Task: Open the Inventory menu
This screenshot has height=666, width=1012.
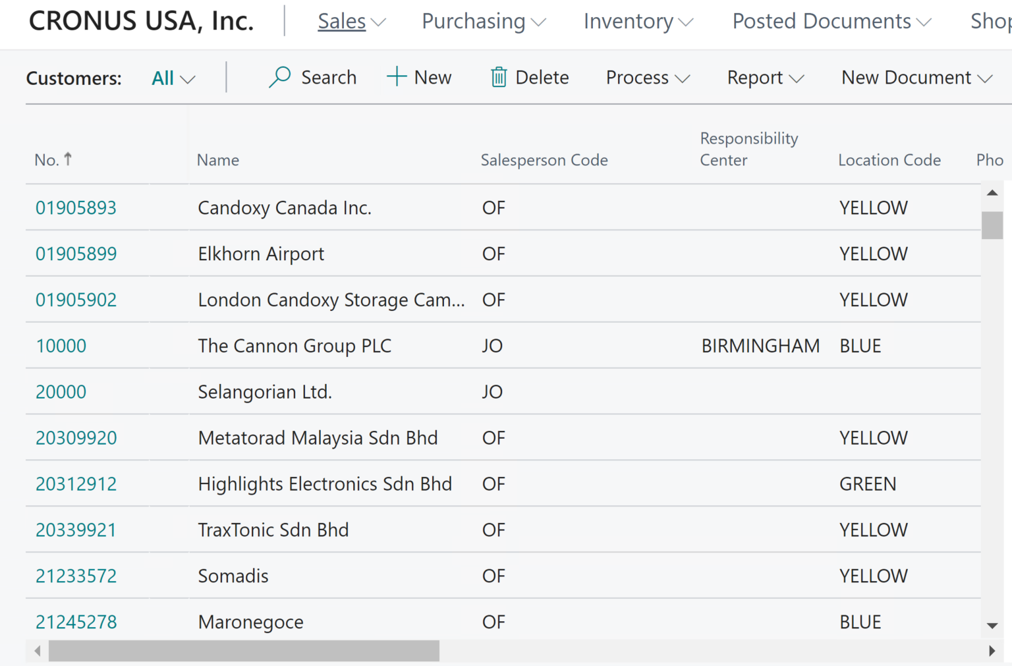Action: (x=638, y=21)
